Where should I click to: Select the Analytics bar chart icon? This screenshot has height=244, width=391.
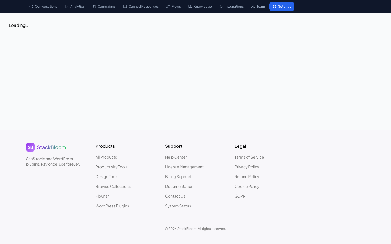67,7
